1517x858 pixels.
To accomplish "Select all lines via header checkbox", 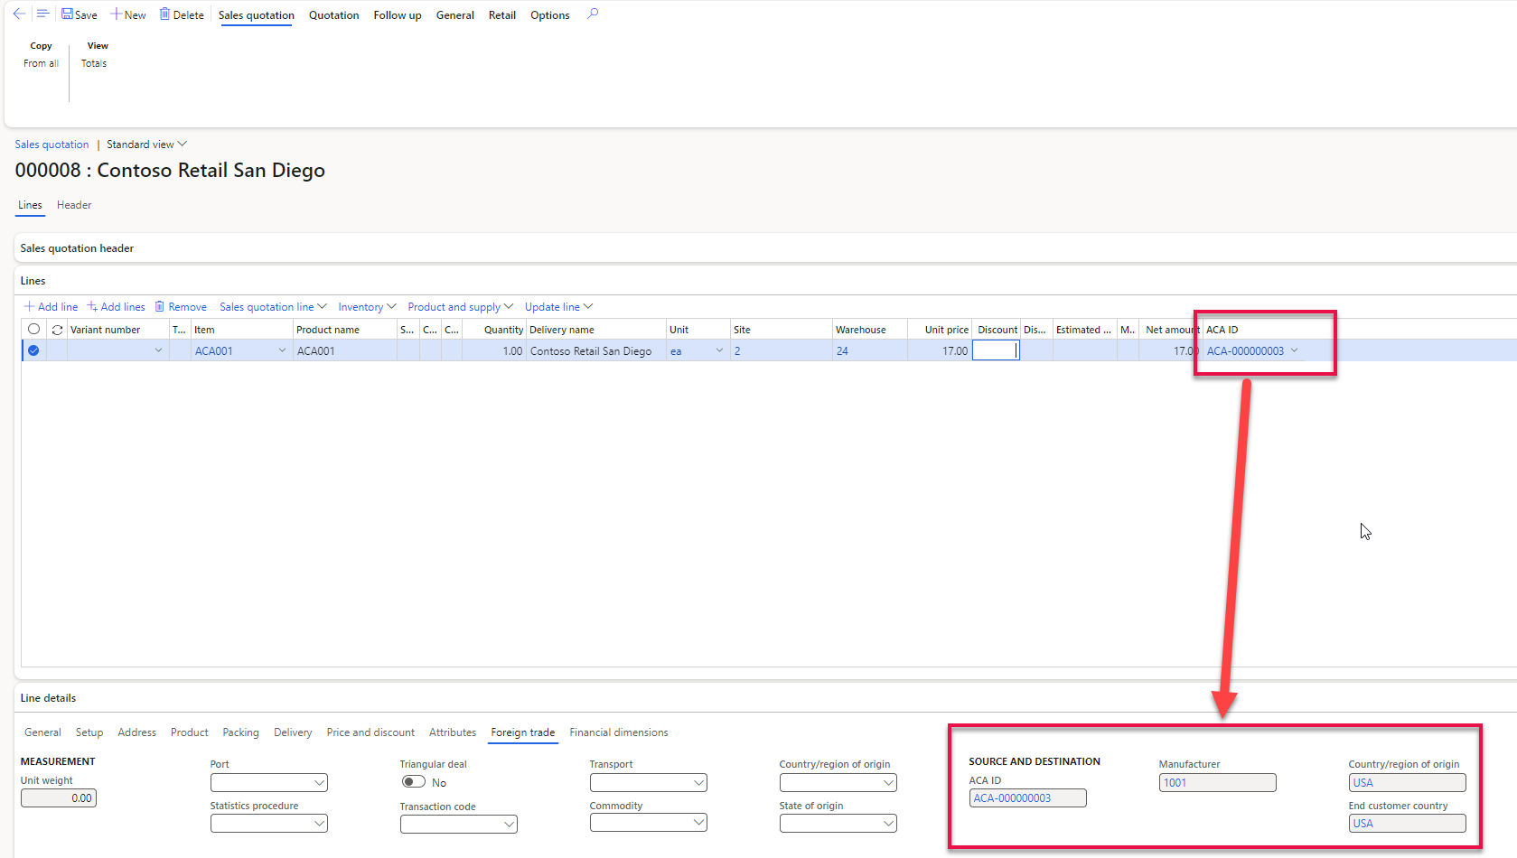I will [x=33, y=329].
